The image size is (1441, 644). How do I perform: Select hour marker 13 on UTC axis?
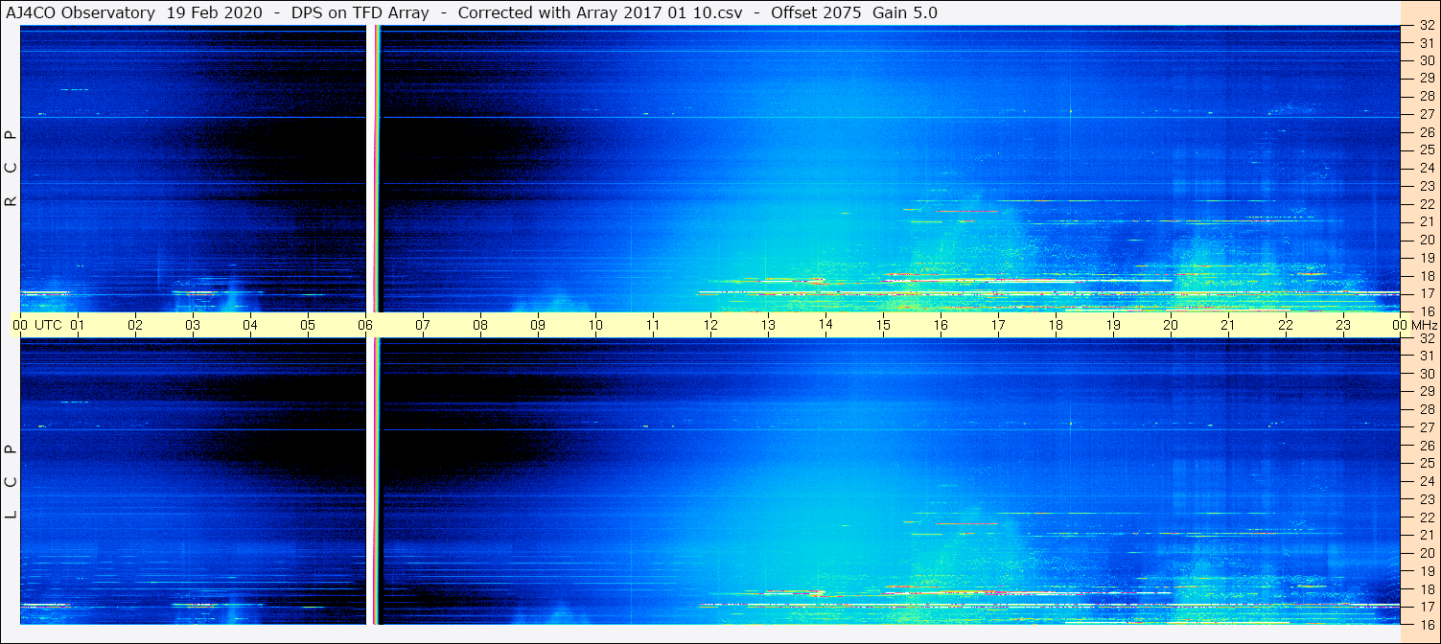click(x=768, y=325)
